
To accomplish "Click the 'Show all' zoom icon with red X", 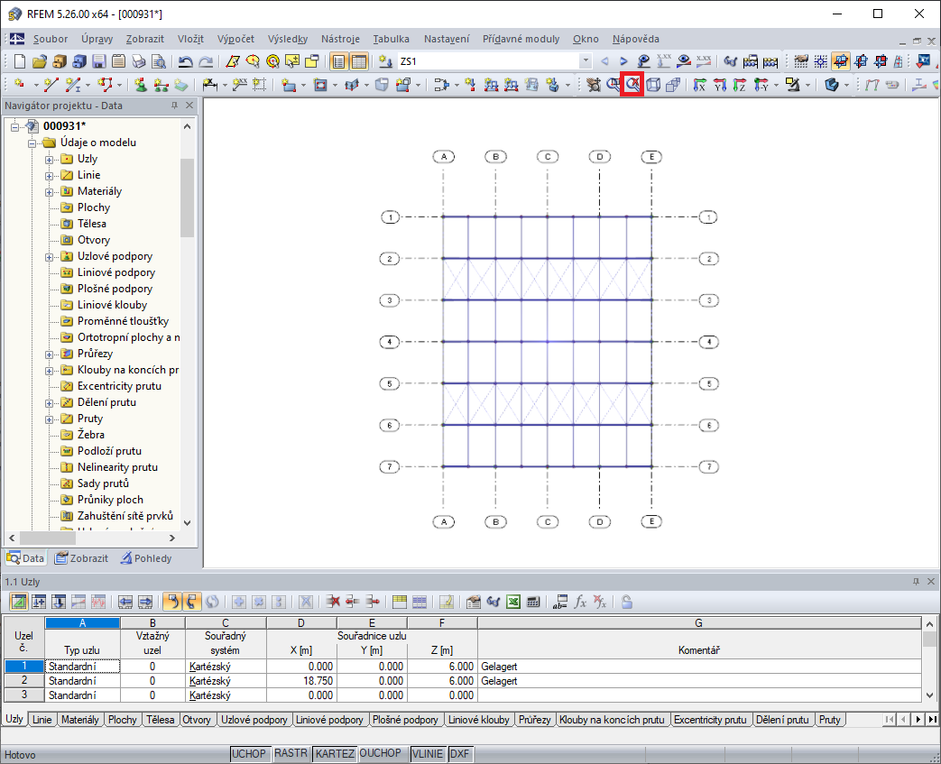I will [632, 85].
